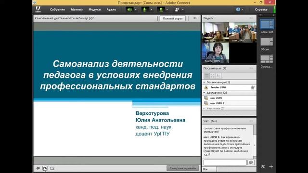Toggle the webcam button

[161, 10]
